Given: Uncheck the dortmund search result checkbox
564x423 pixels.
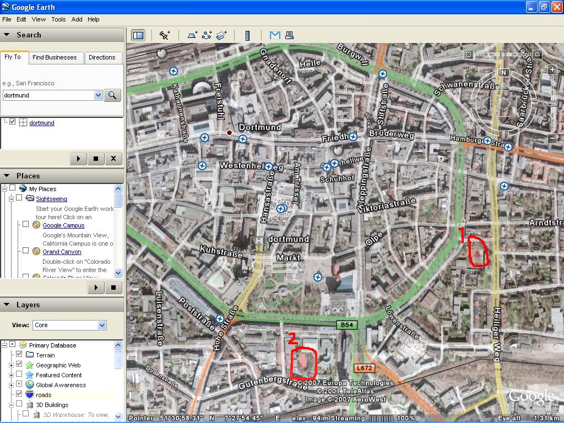Looking at the screenshot, I should (12, 122).
